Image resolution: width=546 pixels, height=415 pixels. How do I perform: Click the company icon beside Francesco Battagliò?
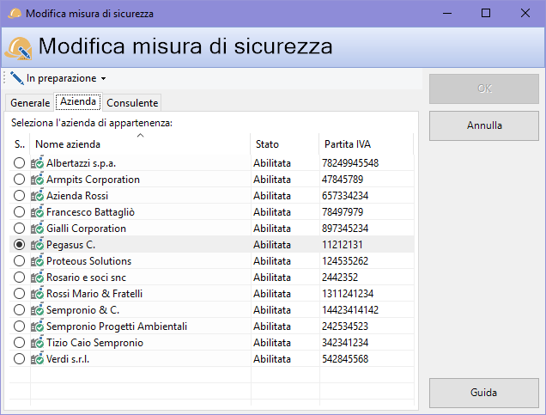[37, 212]
